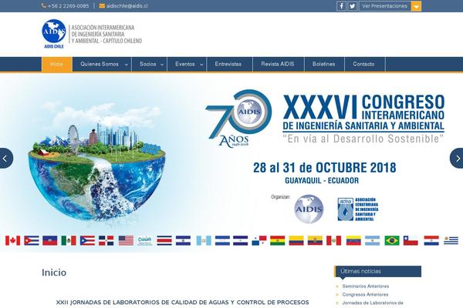Click the United States flag
Screen dimensions: 463x308
(x=126, y=240)
